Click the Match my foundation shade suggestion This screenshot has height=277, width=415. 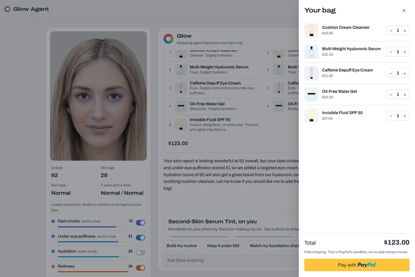click(x=272, y=246)
